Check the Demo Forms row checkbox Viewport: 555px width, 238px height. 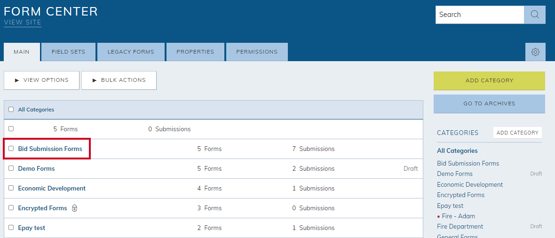pos(11,168)
